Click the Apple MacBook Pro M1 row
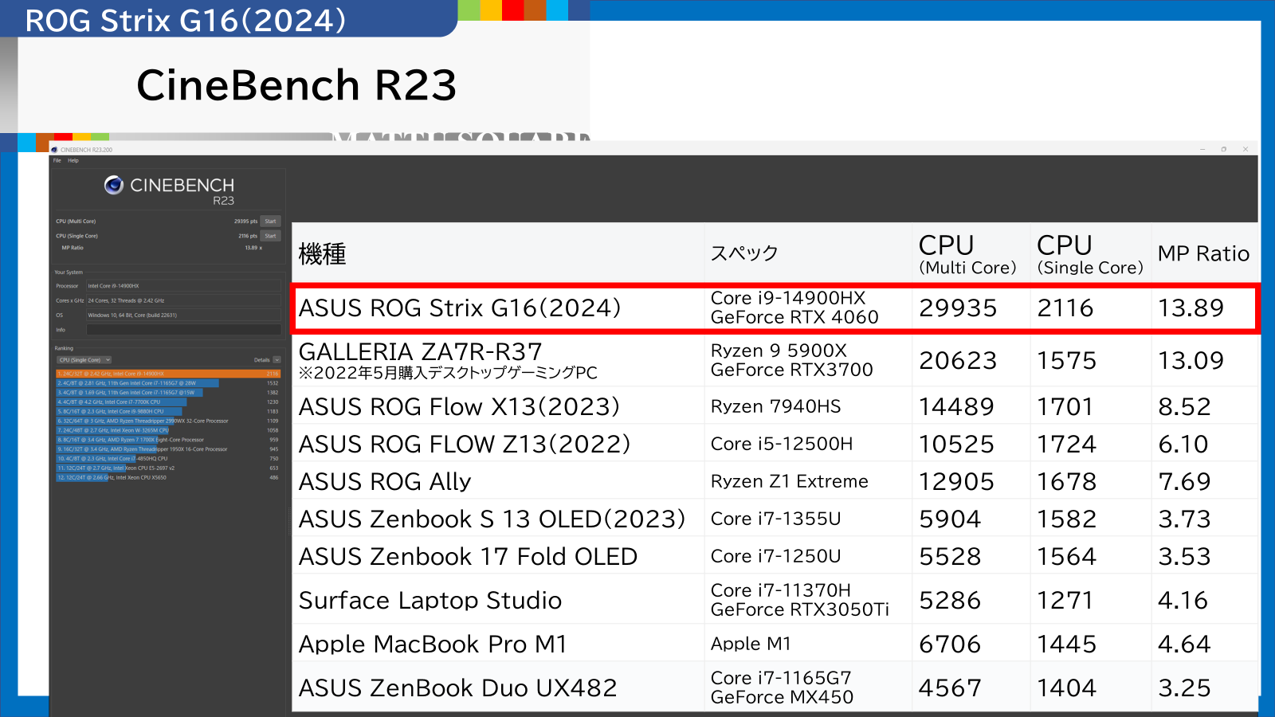1275x717 pixels. 775,644
